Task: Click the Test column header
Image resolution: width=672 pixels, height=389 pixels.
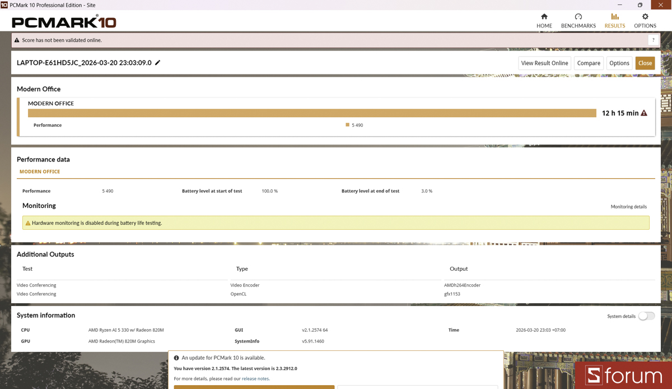Action: pyautogui.click(x=27, y=269)
